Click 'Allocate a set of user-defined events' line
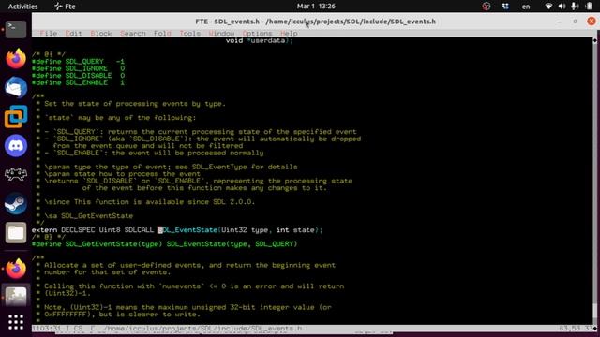Image resolution: width=600 pixels, height=337 pixels. (x=189, y=265)
